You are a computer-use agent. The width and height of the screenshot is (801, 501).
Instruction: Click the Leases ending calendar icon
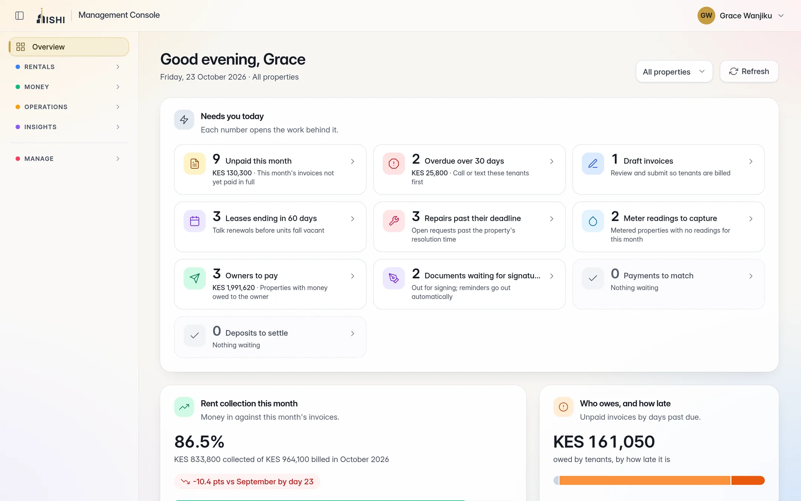click(195, 221)
